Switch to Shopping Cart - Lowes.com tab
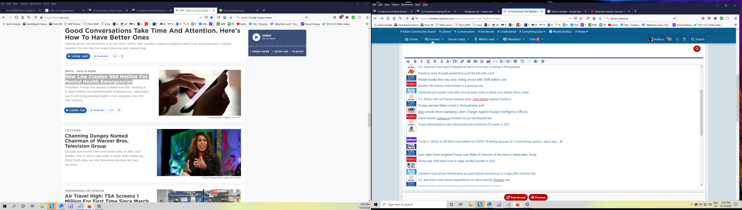 480,12
